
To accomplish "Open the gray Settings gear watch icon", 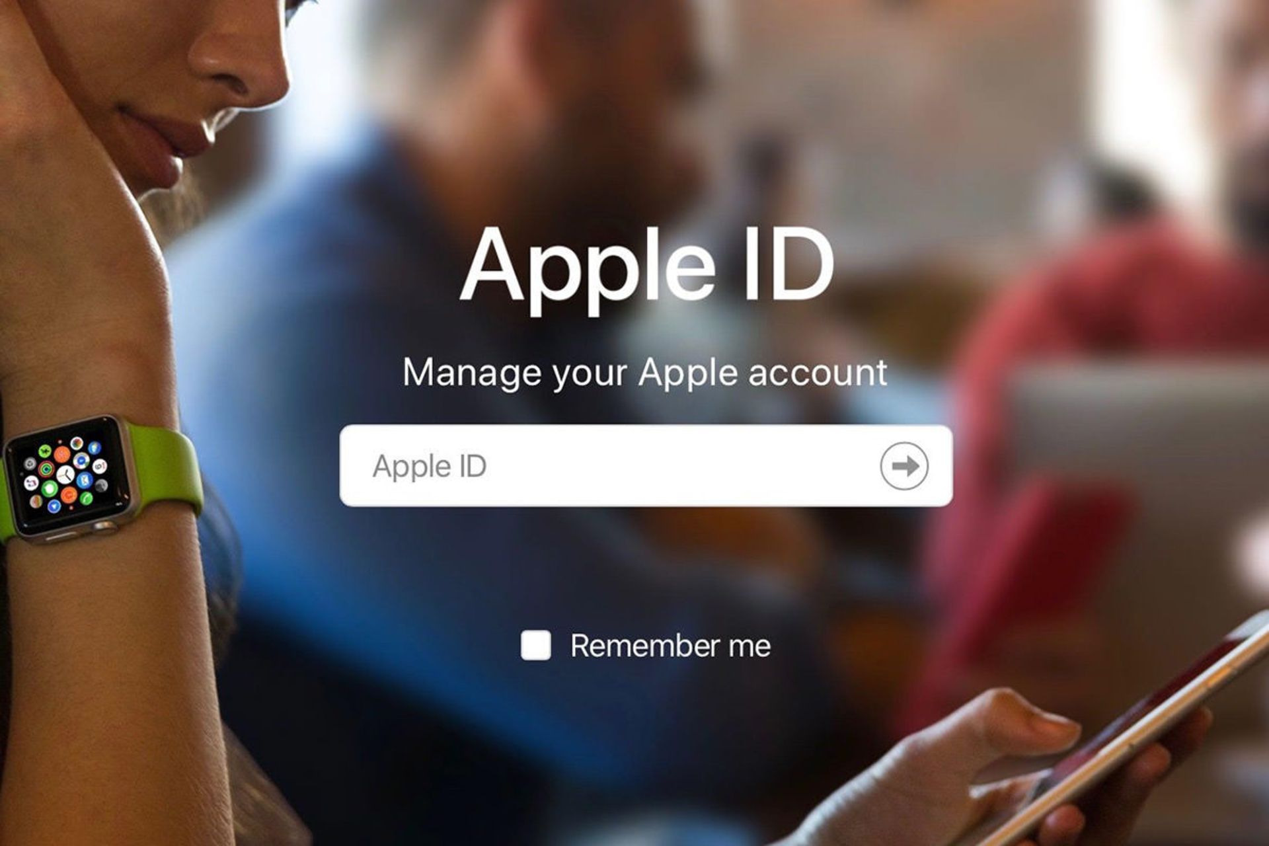I will point(30,463).
